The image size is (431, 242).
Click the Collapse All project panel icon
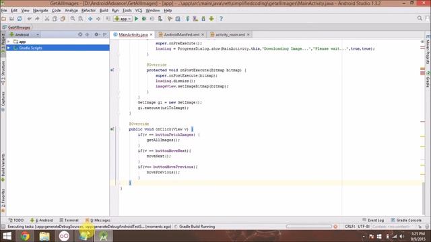click(x=88, y=34)
